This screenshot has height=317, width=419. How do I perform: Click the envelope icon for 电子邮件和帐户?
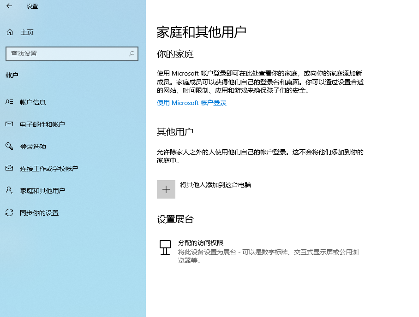click(x=9, y=124)
